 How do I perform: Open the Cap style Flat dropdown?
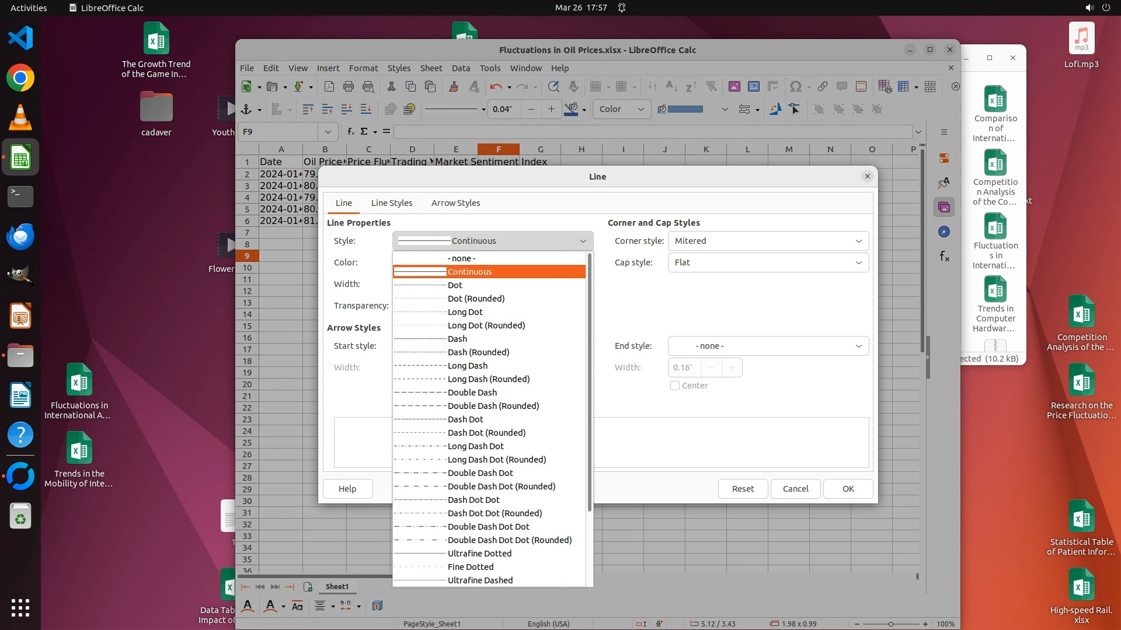point(768,262)
